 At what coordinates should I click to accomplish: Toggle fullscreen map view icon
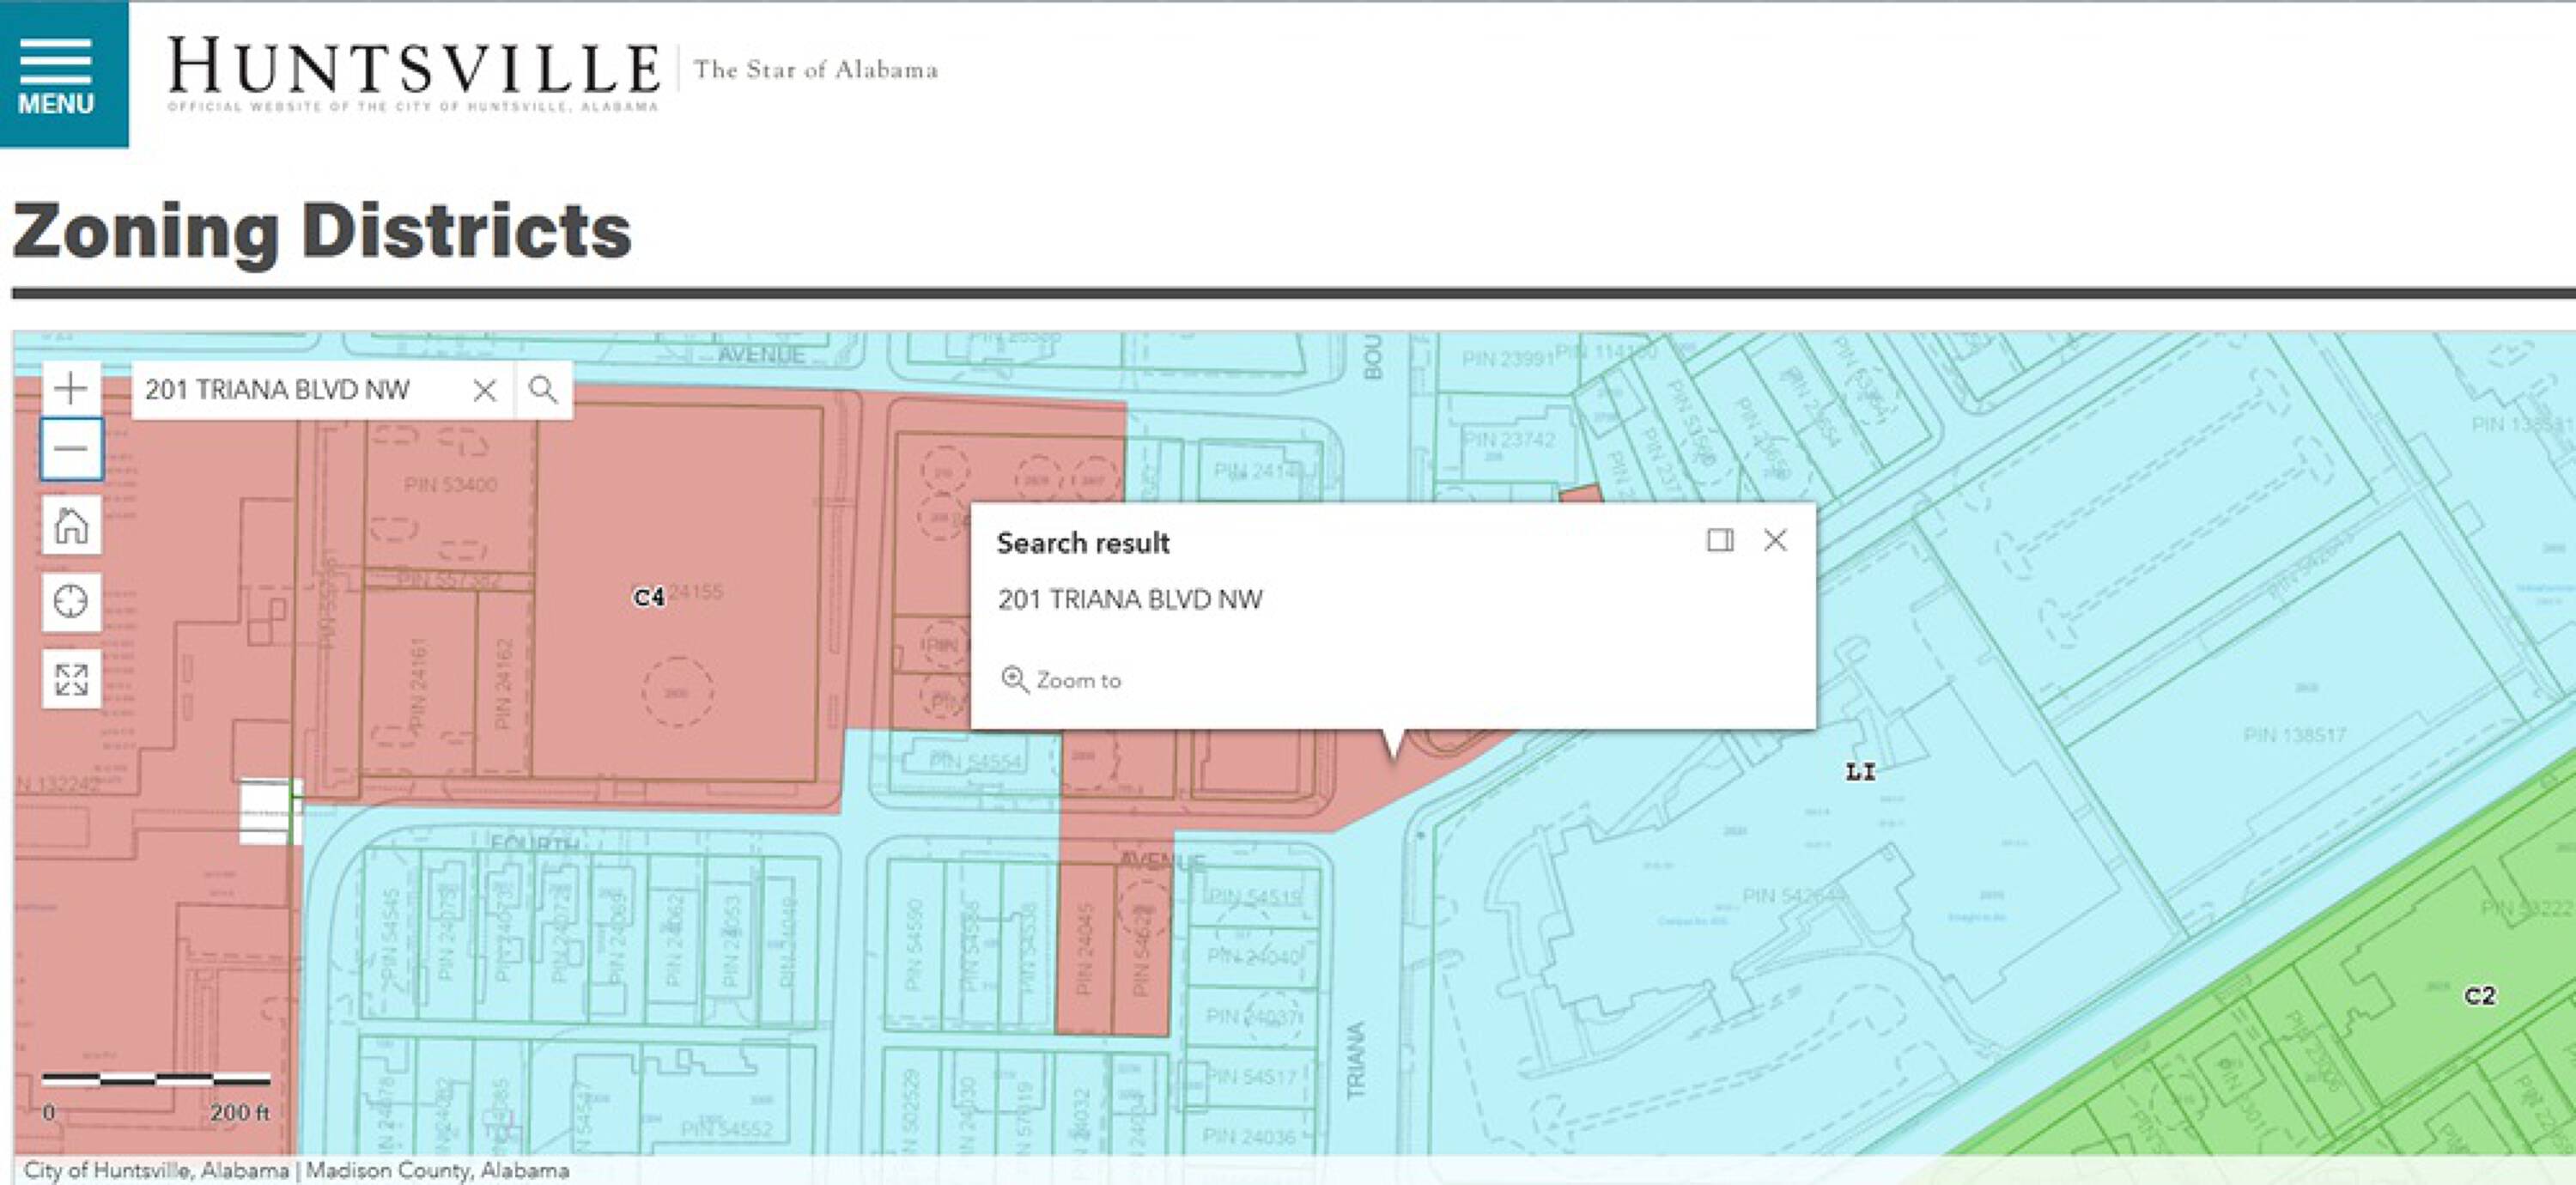click(70, 680)
